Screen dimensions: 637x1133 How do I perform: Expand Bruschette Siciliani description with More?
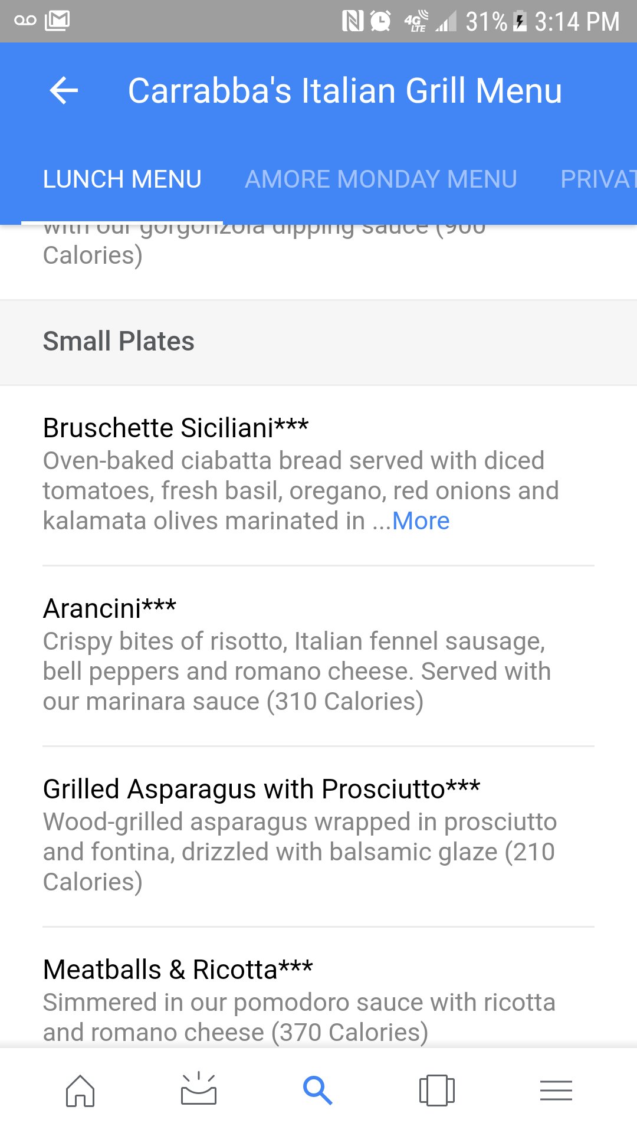[421, 521]
